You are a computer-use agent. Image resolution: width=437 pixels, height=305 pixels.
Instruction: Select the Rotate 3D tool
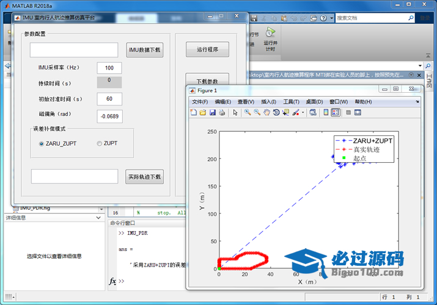click(276, 112)
